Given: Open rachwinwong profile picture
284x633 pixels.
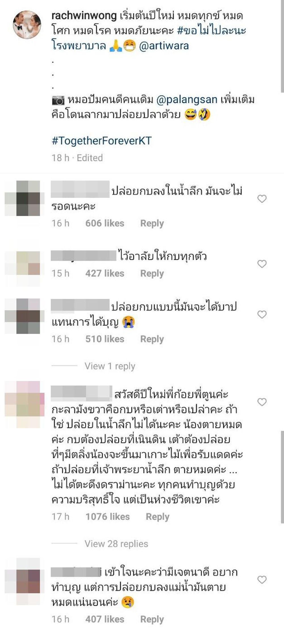Looking at the screenshot, I should 27,25.
